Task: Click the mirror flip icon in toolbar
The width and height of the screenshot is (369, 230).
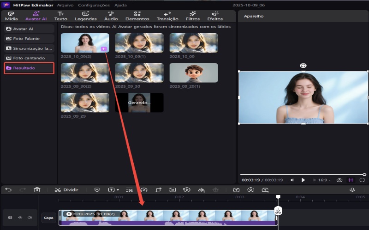Action: tap(201, 190)
